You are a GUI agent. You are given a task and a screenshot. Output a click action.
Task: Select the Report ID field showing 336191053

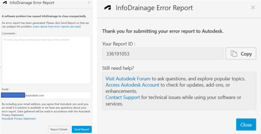click(x=163, y=54)
